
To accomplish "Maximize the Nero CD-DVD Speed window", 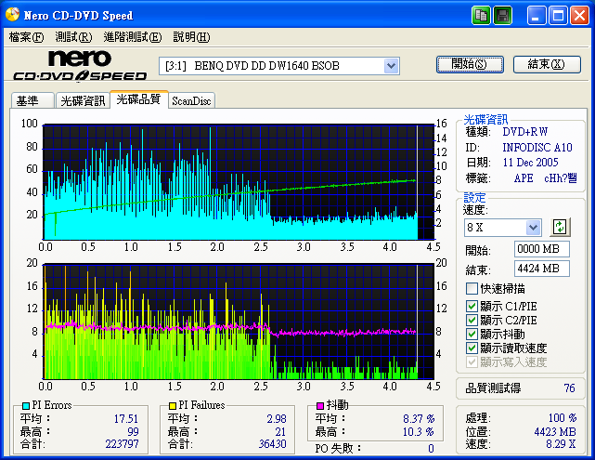I will [558, 16].
